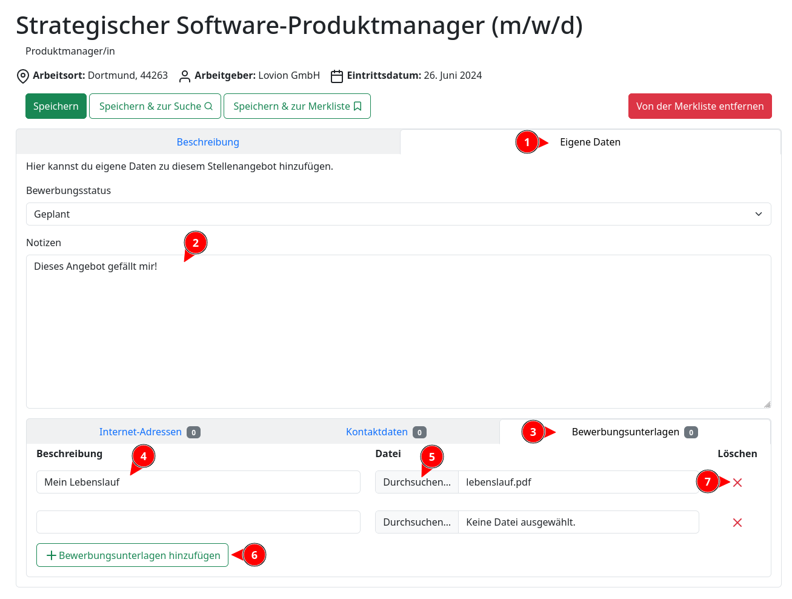Click Von der Merkliste entfernen button
Screen dimensions: 792x599
point(700,106)
